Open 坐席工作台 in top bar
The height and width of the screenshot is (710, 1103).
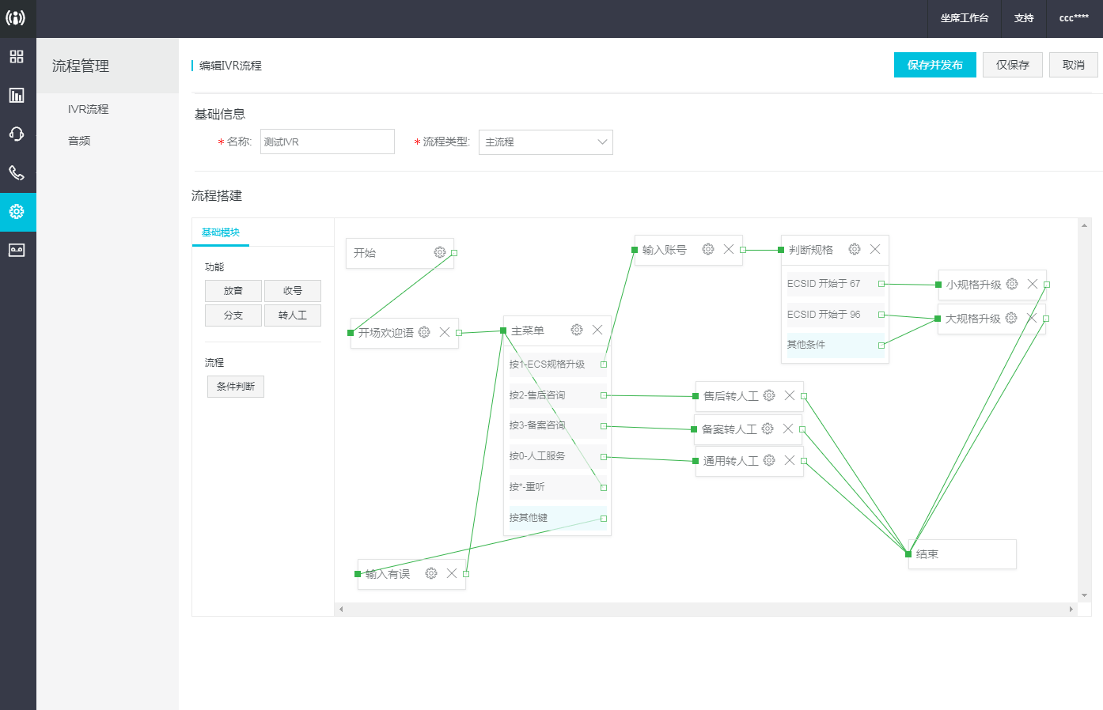965,18
